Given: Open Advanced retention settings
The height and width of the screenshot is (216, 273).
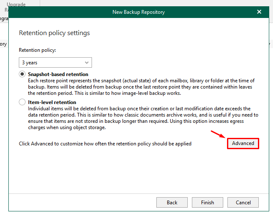Looking at the screenshot, I should click(243, 143).
